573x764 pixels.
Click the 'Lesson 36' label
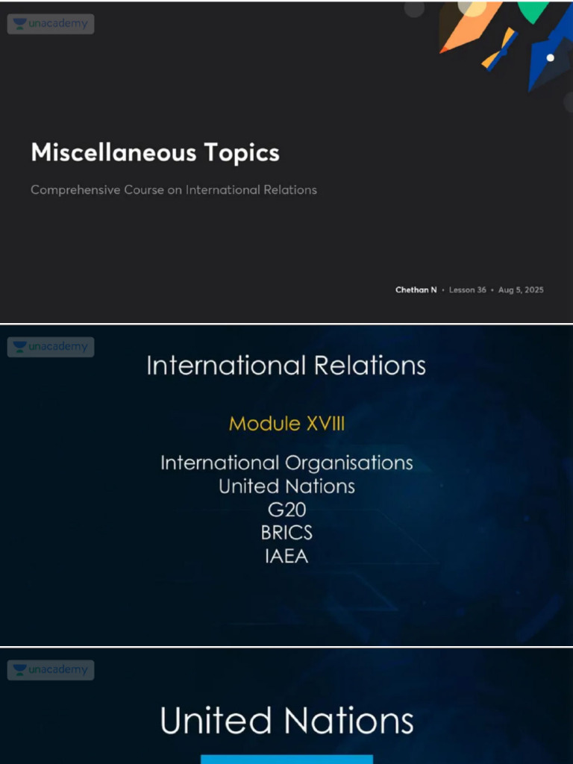(x=467, y=290)
